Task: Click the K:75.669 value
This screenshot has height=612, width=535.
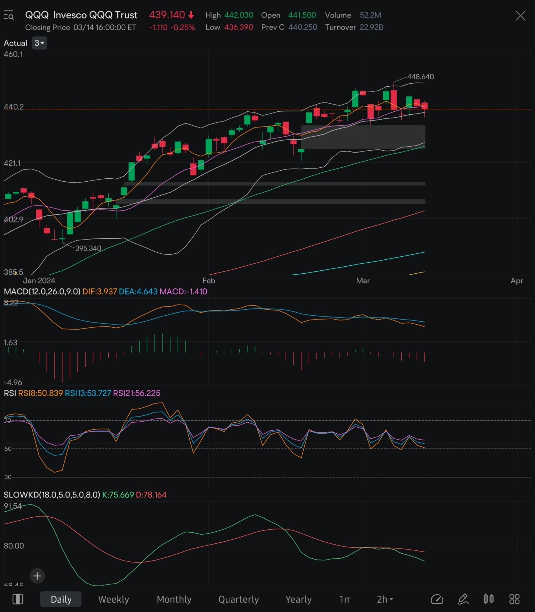Action: [x=118, y=495]
